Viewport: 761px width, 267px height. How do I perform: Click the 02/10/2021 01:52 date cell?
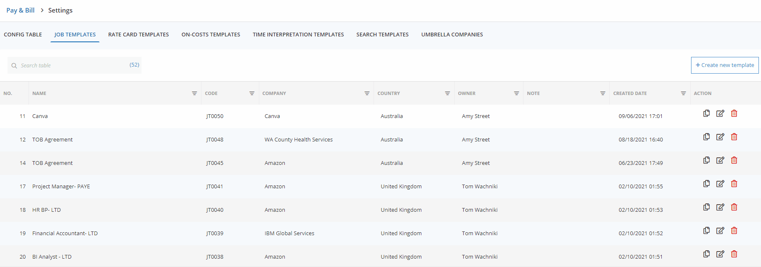[x=640, y=234]
